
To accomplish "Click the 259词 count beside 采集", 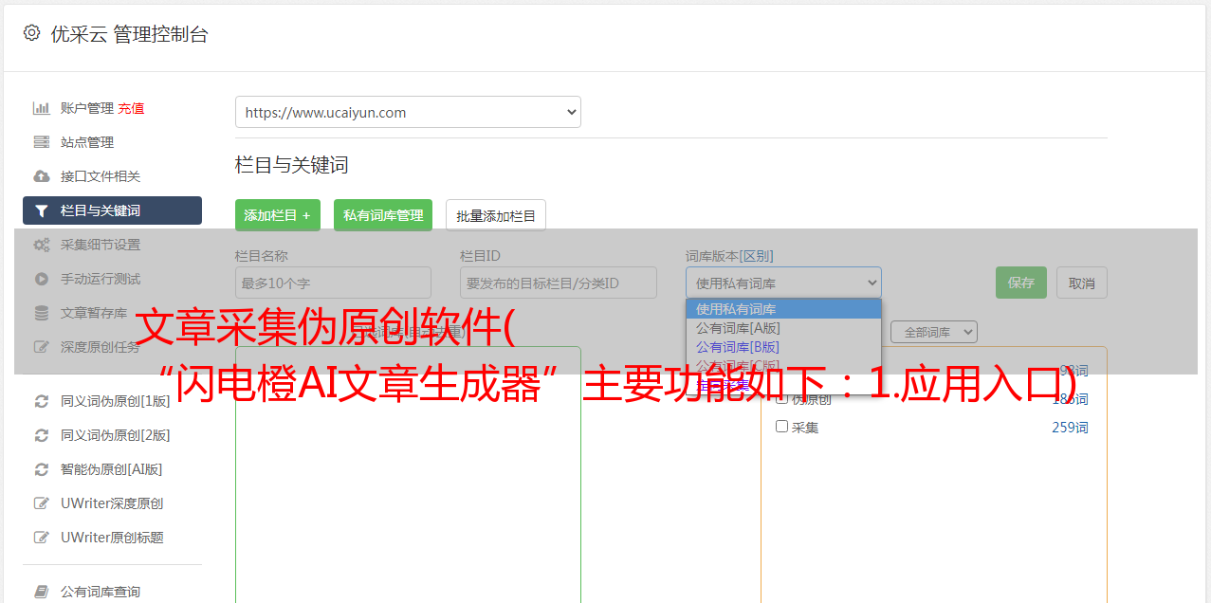I will [1070, 428].
